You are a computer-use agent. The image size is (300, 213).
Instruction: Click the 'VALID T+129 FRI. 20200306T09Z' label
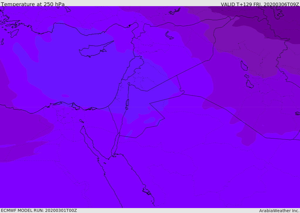tap(260, 4)
